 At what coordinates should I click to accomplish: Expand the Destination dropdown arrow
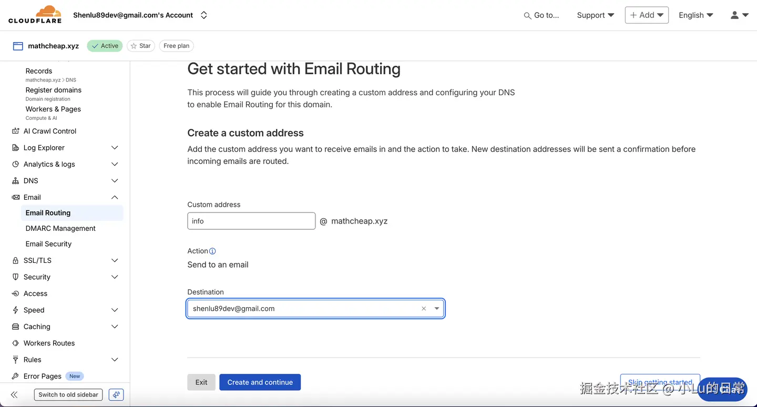point(437,309)
